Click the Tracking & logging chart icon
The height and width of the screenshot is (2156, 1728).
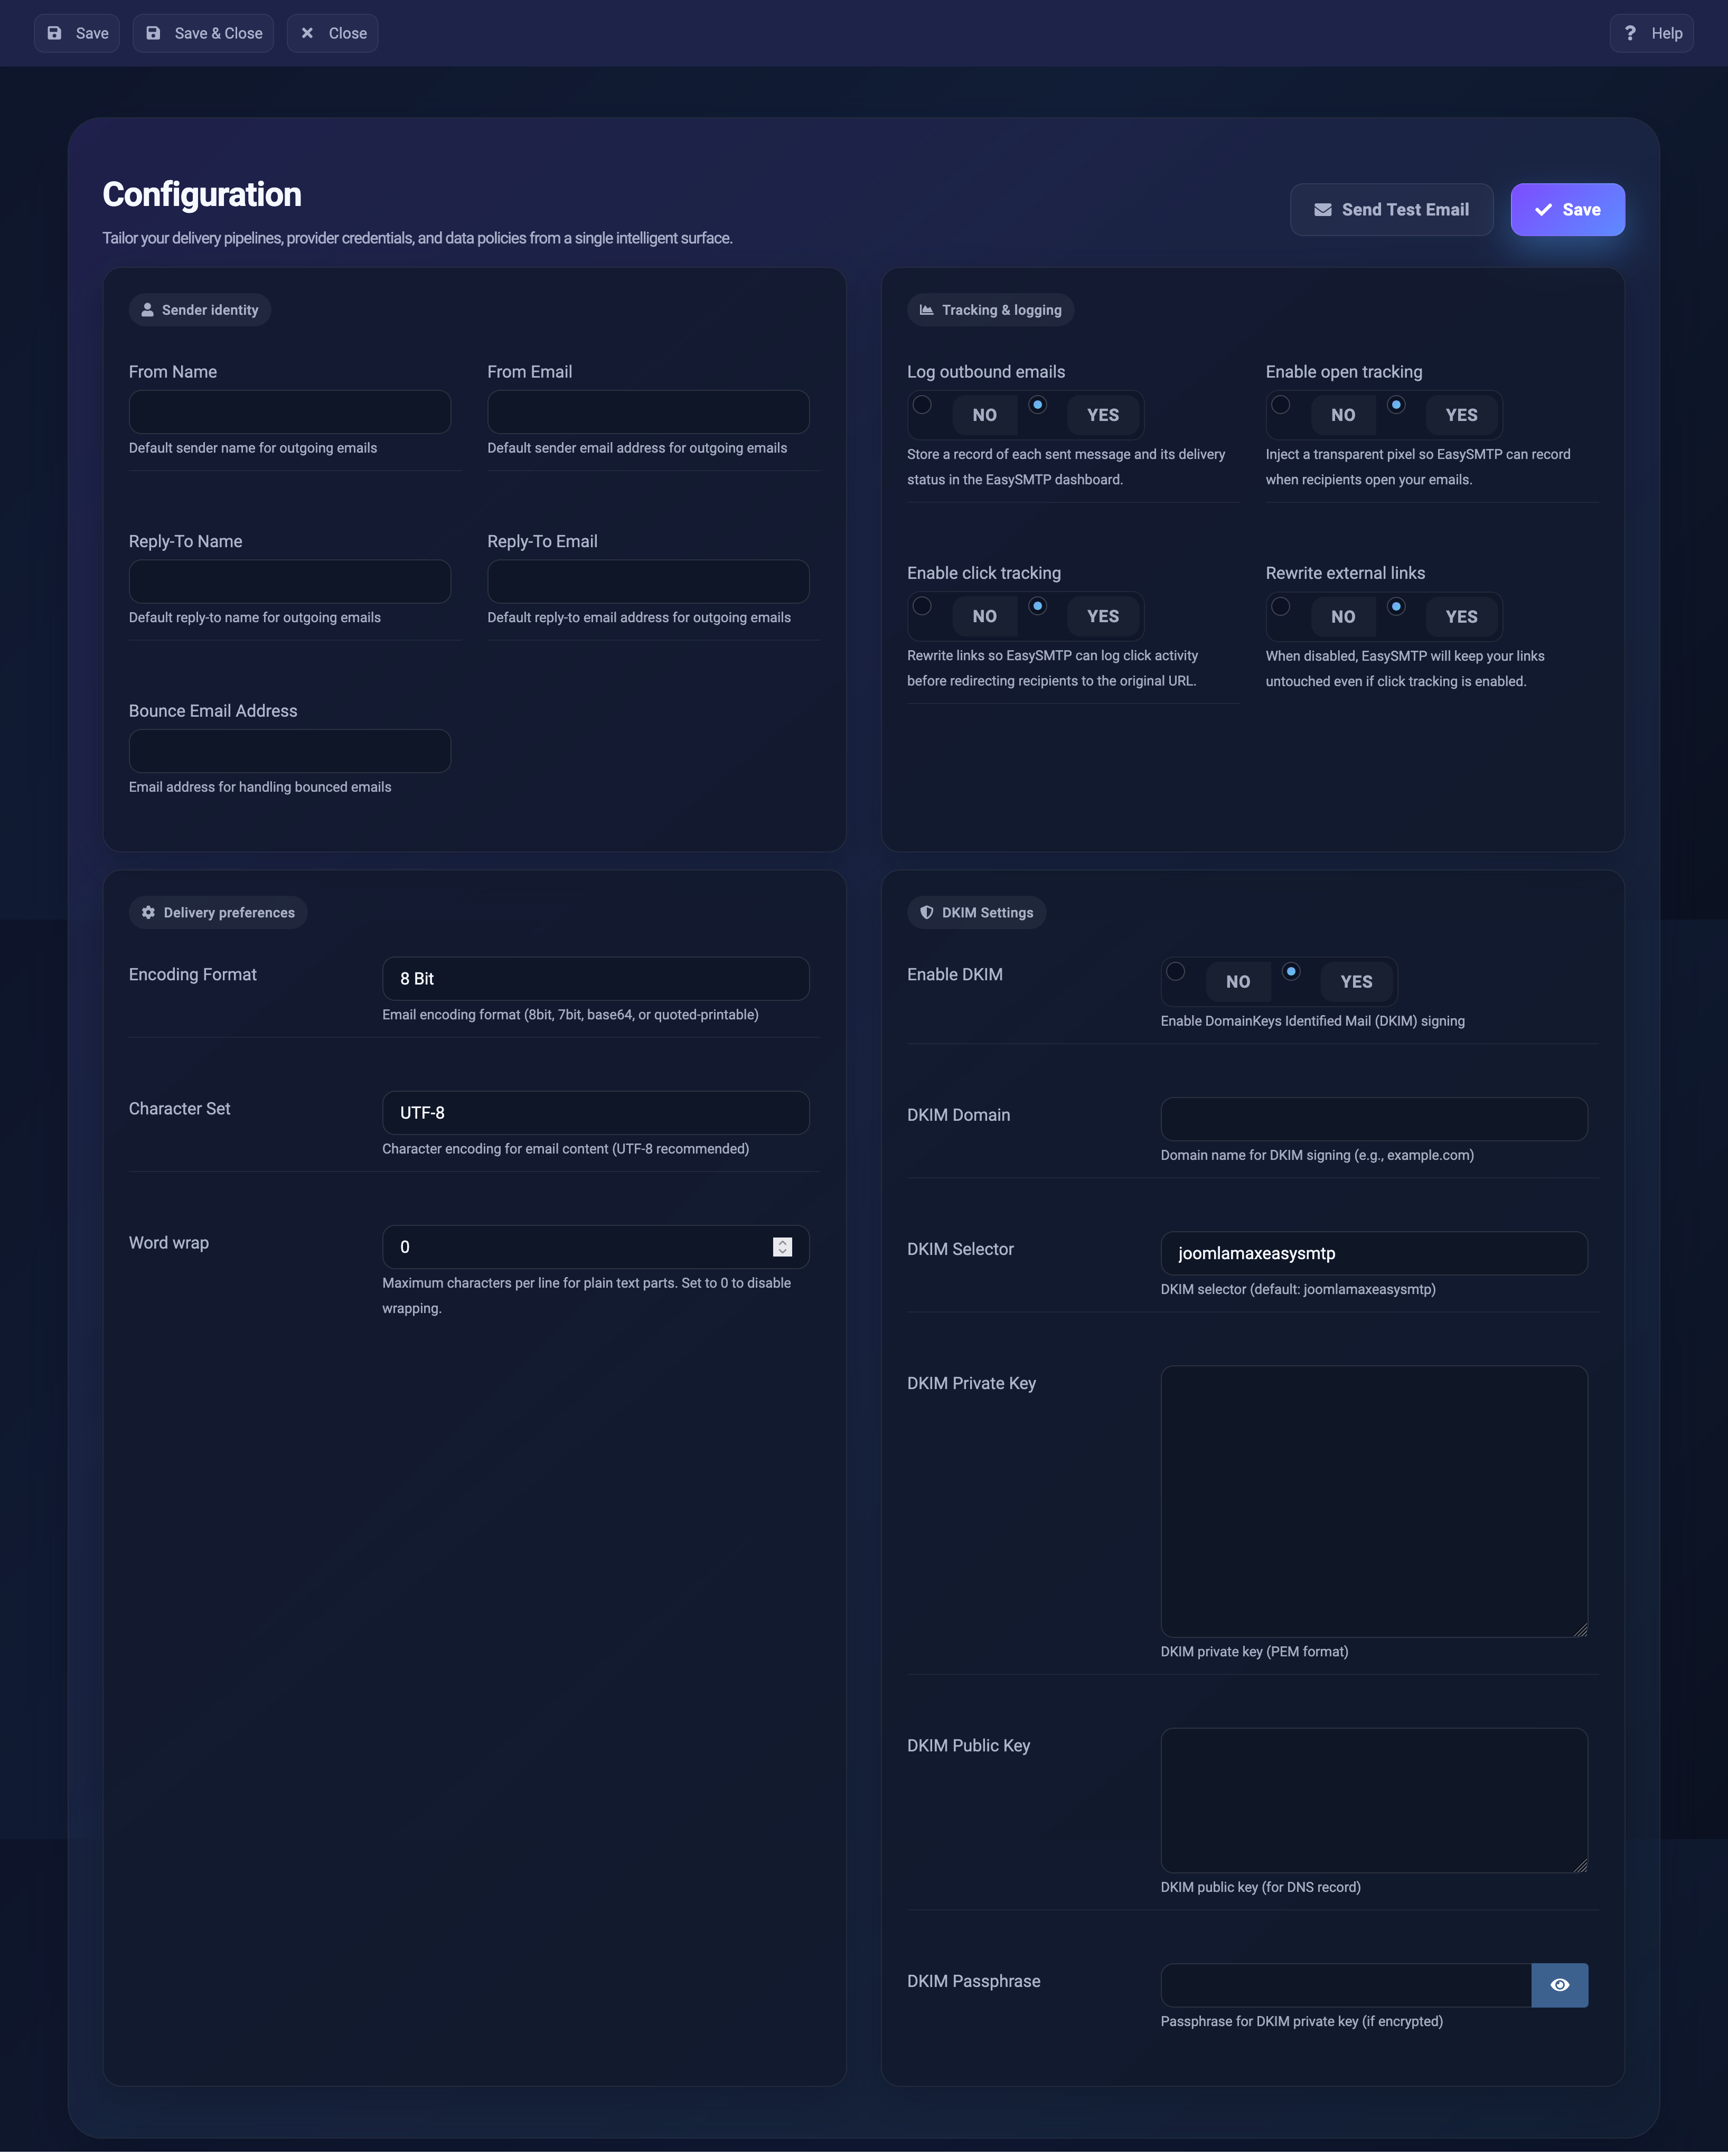pyautogui.click(x=926, y=310)
